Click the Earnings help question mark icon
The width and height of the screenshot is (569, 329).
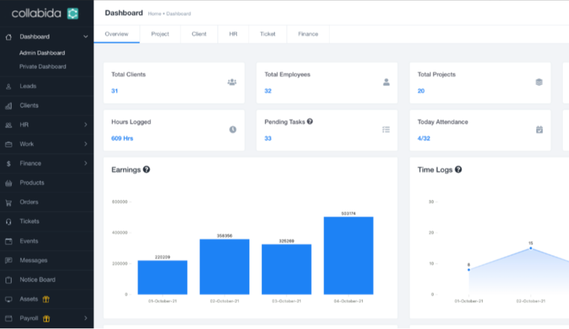coord(146,170)
